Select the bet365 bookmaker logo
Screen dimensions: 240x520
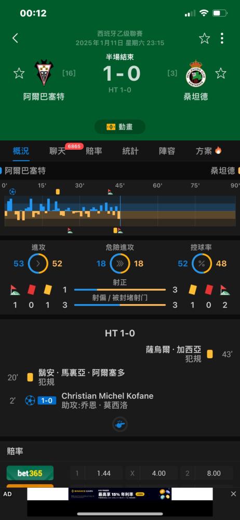point(30,473)
